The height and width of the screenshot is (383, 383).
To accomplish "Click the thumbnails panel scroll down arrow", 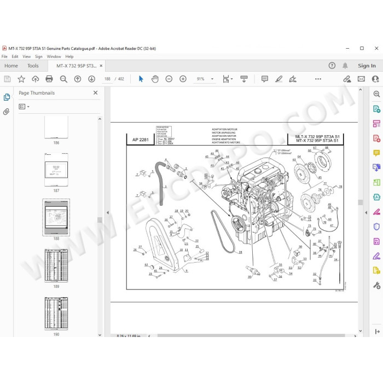I will pyautogui.click(x=100, y=335).
